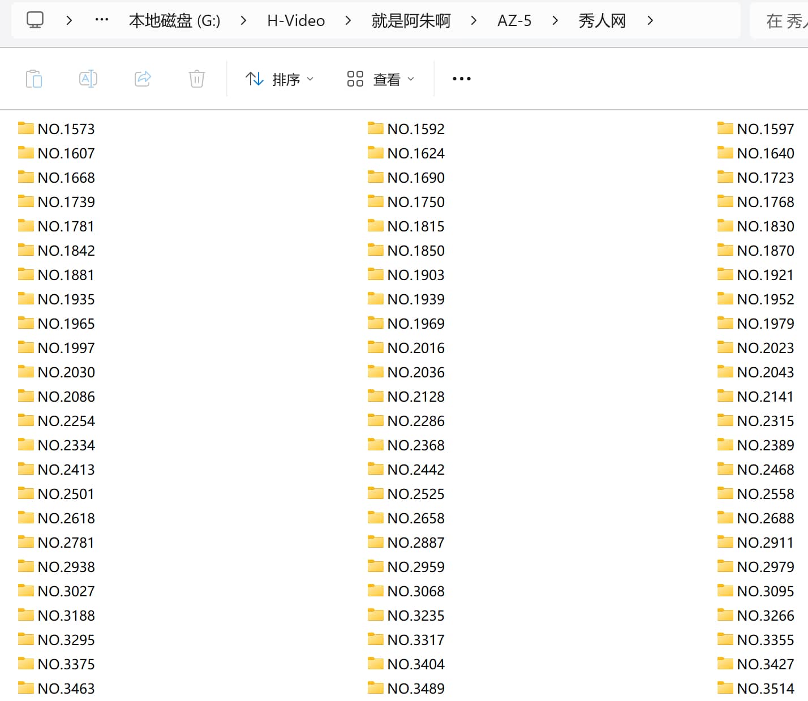Image resolution: width=808 pixels, height=701 pixels.
Task: Click the sort arrows icon
Action: tap(254, 79)
